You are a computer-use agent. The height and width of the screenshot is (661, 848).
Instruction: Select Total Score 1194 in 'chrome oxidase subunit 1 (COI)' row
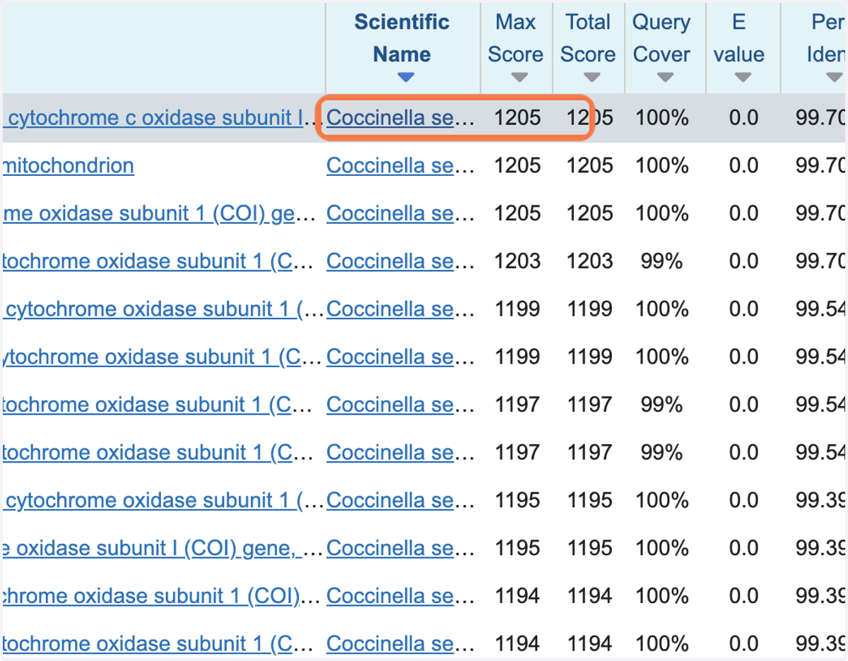(x=589, y=596)
